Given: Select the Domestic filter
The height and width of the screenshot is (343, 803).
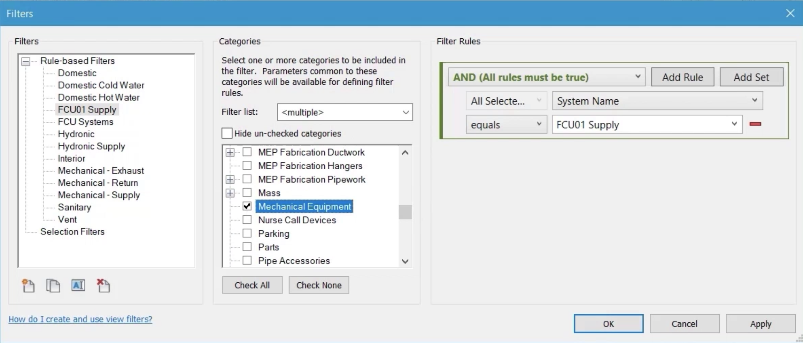Looking at the screenshot, I should (77, 73).
